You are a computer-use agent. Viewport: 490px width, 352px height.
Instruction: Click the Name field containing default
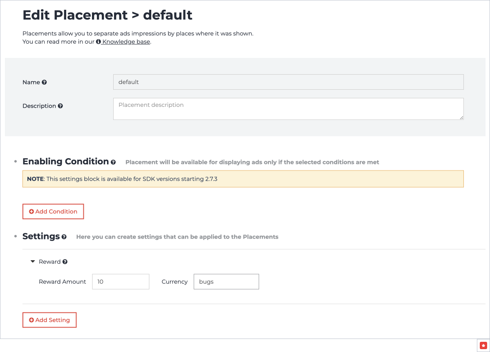[288, 82]
